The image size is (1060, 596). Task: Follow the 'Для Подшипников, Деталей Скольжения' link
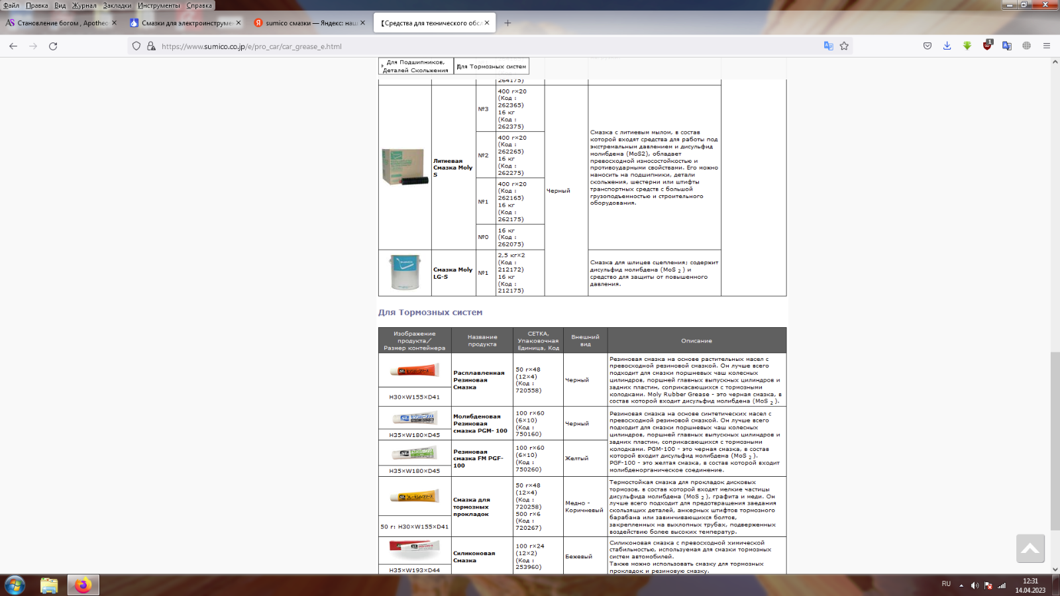416,66
